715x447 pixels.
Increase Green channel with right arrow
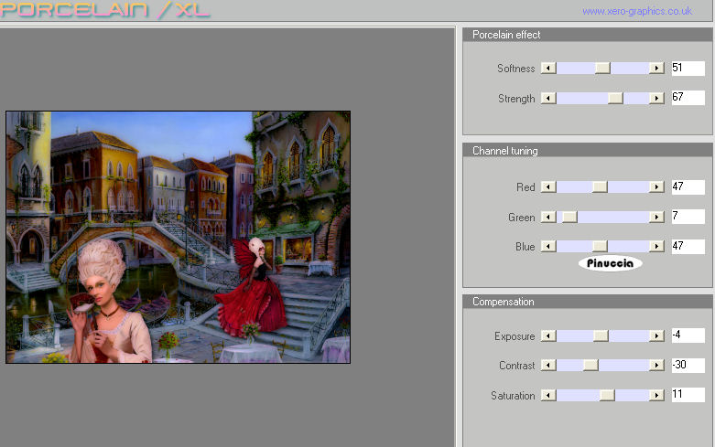point(656,218)
